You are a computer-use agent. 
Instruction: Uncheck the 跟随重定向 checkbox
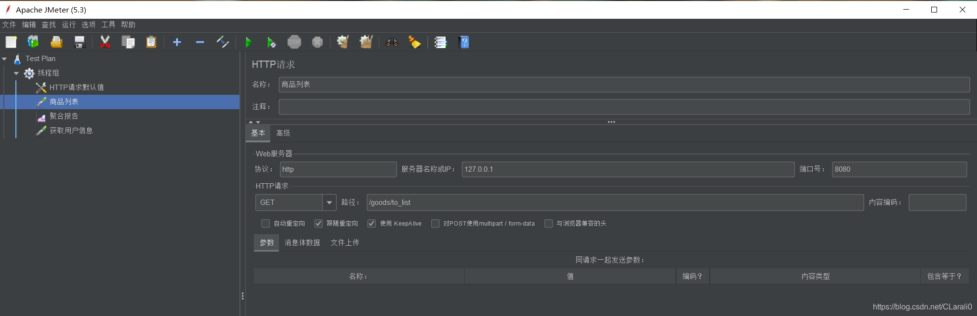click(x=318, y=224)
